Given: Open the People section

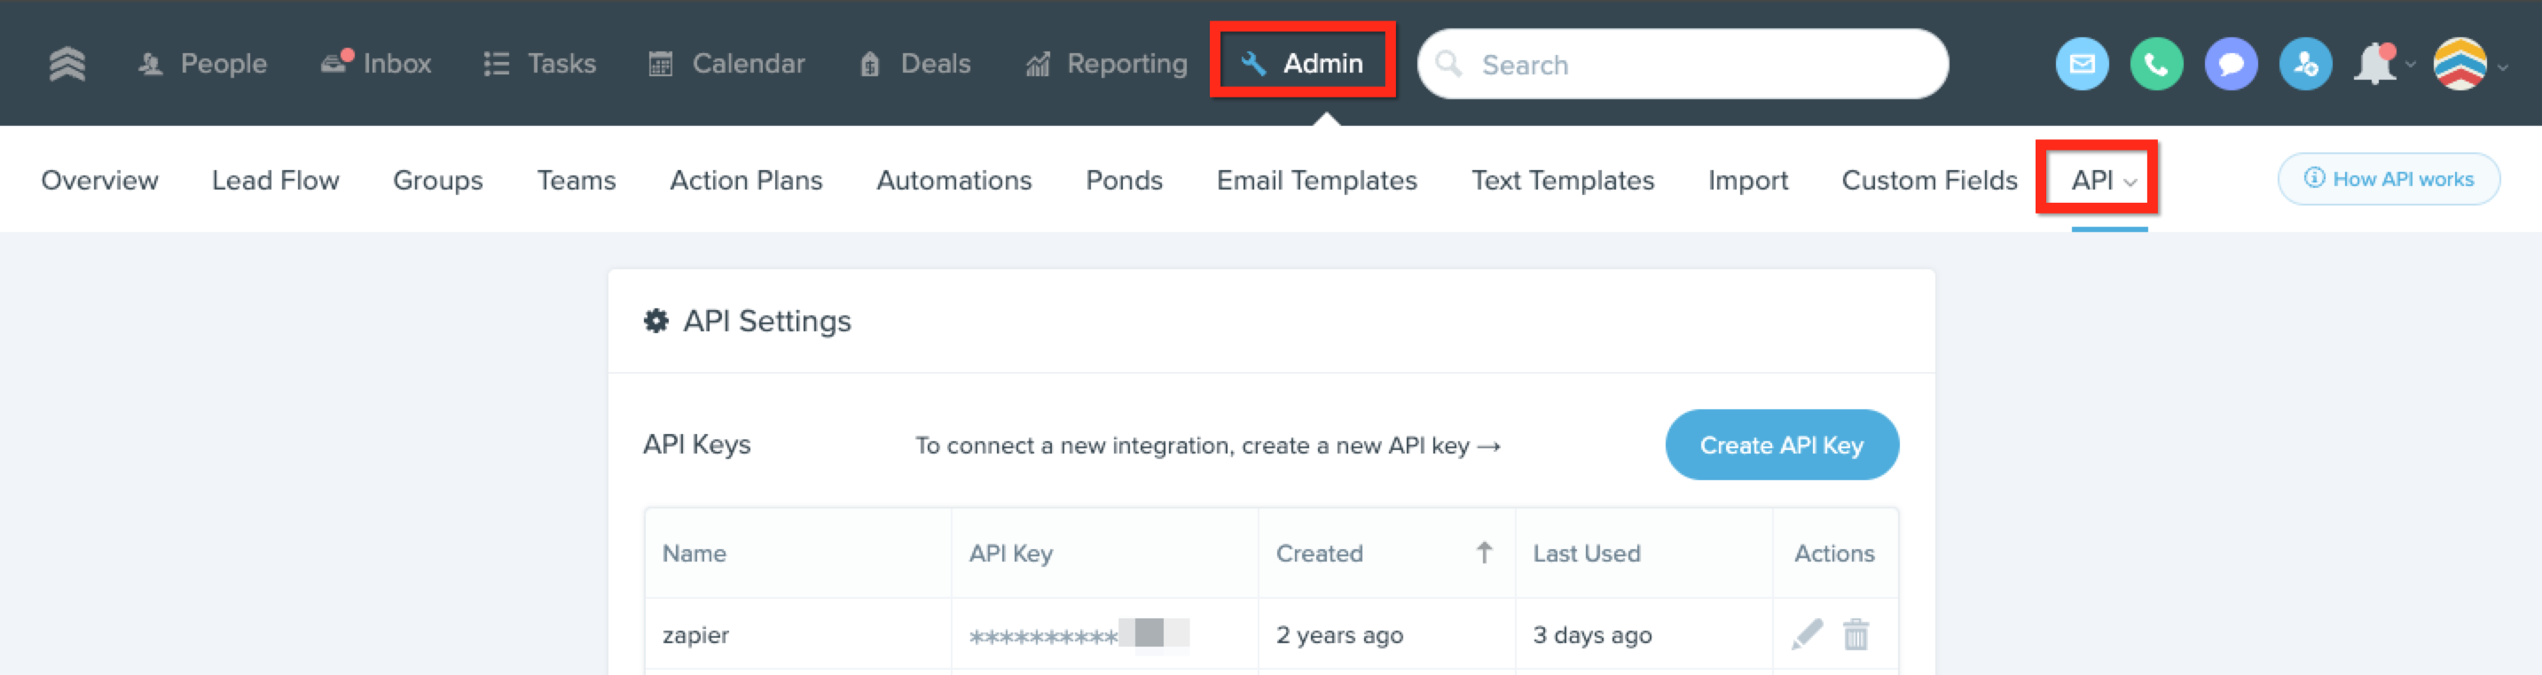Looking at the screenshot, I should (x=202, y=64).
